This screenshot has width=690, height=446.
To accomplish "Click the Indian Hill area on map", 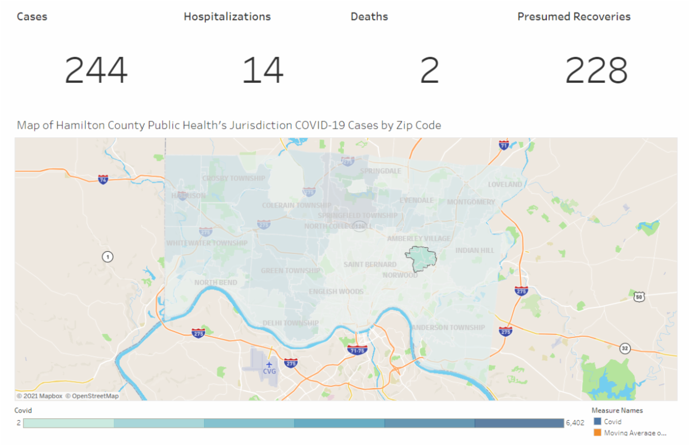I will pos(474,251).
